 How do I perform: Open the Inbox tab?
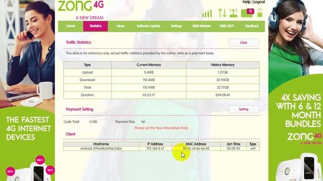121,26
